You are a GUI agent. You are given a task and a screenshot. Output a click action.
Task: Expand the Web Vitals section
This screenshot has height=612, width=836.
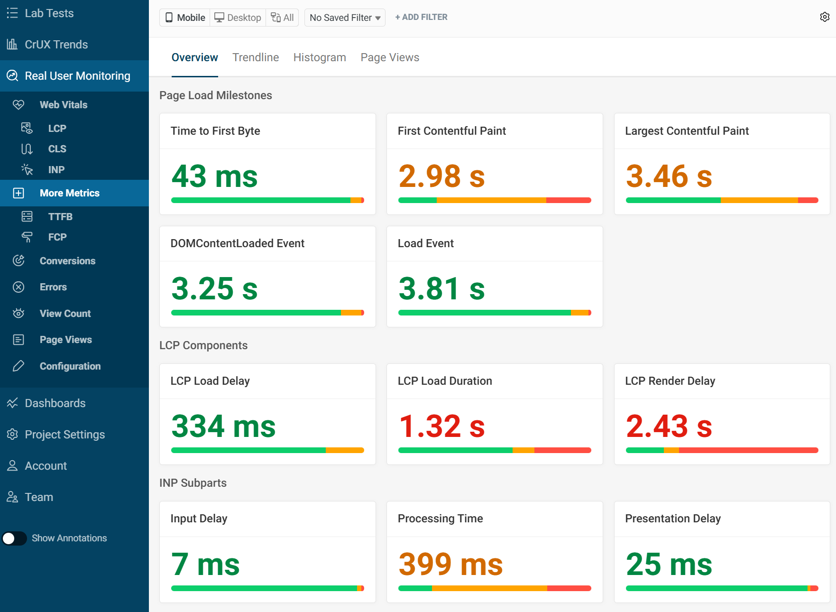pos(63,104)
